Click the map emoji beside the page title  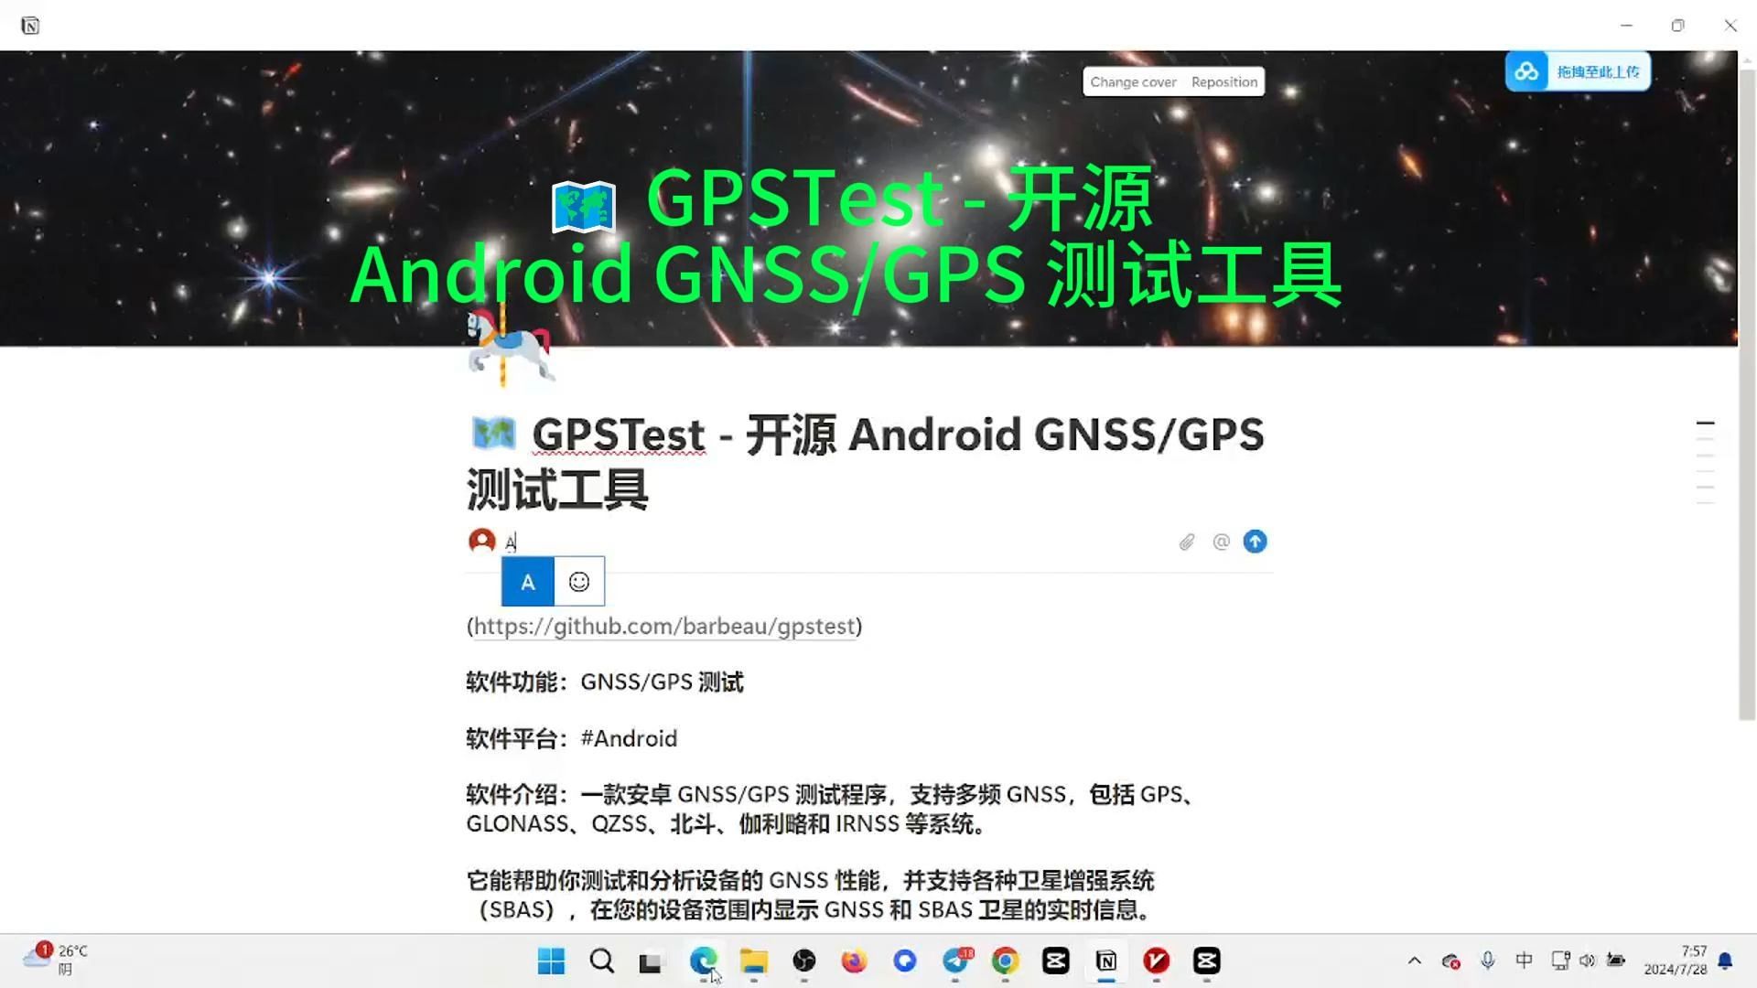point(493,434)
